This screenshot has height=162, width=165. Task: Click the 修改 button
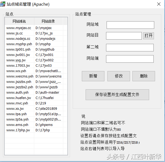(119, 76)
